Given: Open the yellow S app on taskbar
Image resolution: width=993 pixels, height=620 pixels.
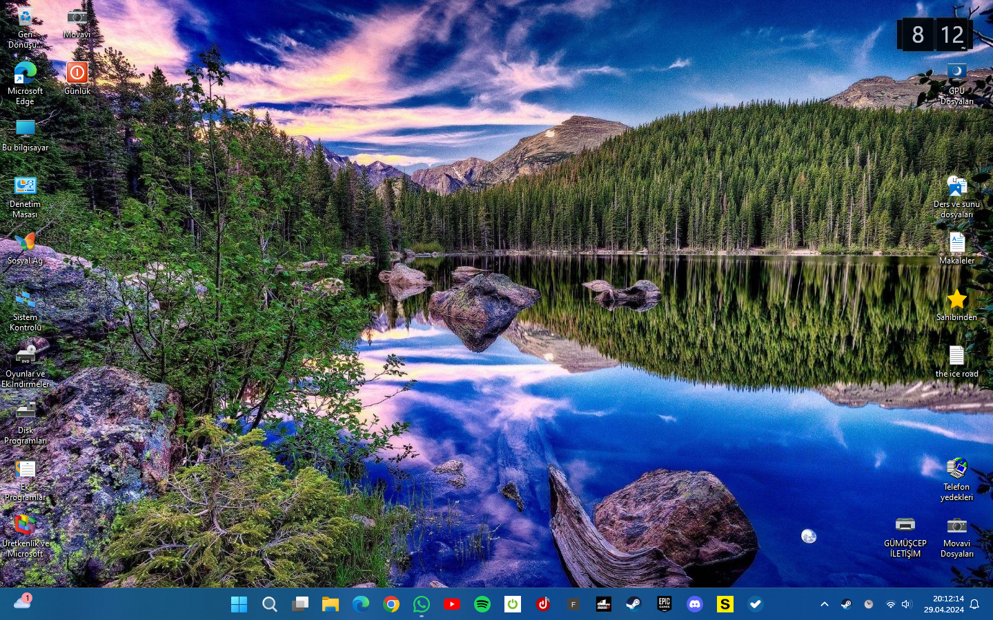Looking at the screenshot, I should pyautogui.click(x=725, y=604).
